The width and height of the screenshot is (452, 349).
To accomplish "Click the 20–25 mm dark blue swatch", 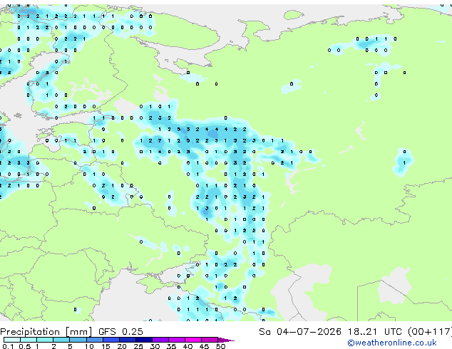I will click(128, 340).
